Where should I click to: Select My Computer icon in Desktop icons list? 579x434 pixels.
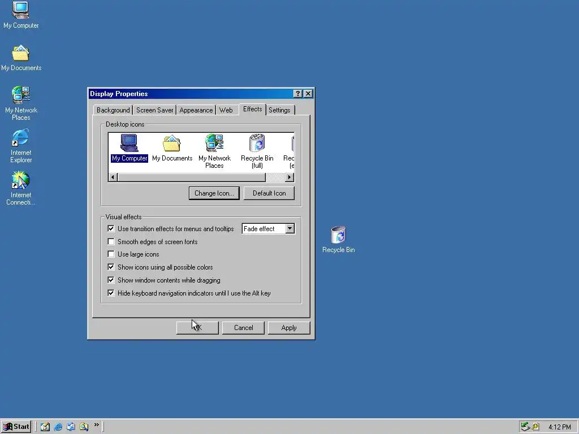click(x=129, y=148)
